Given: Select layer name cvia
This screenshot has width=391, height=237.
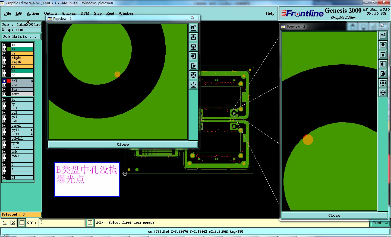Looking at the screenshot, I should tap(22, 147).
